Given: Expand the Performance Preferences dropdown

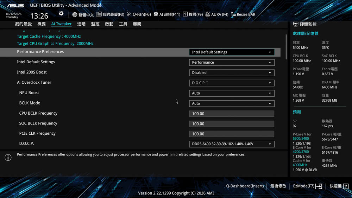Looking at the screenshot, I should (x=232, y=52).
